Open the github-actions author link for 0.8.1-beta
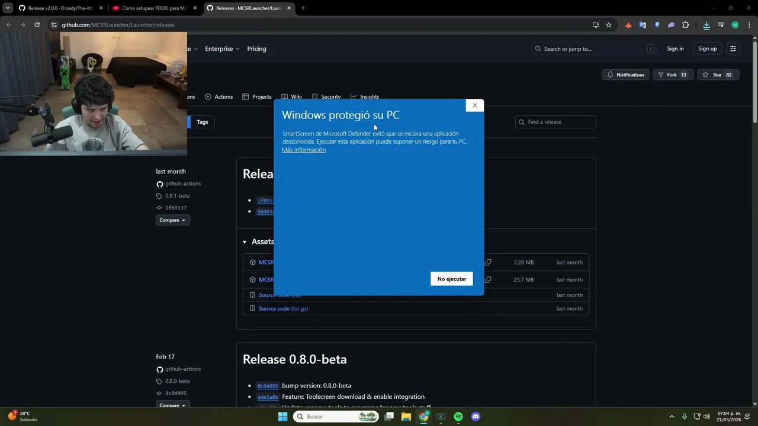 (x=183, y=183)
